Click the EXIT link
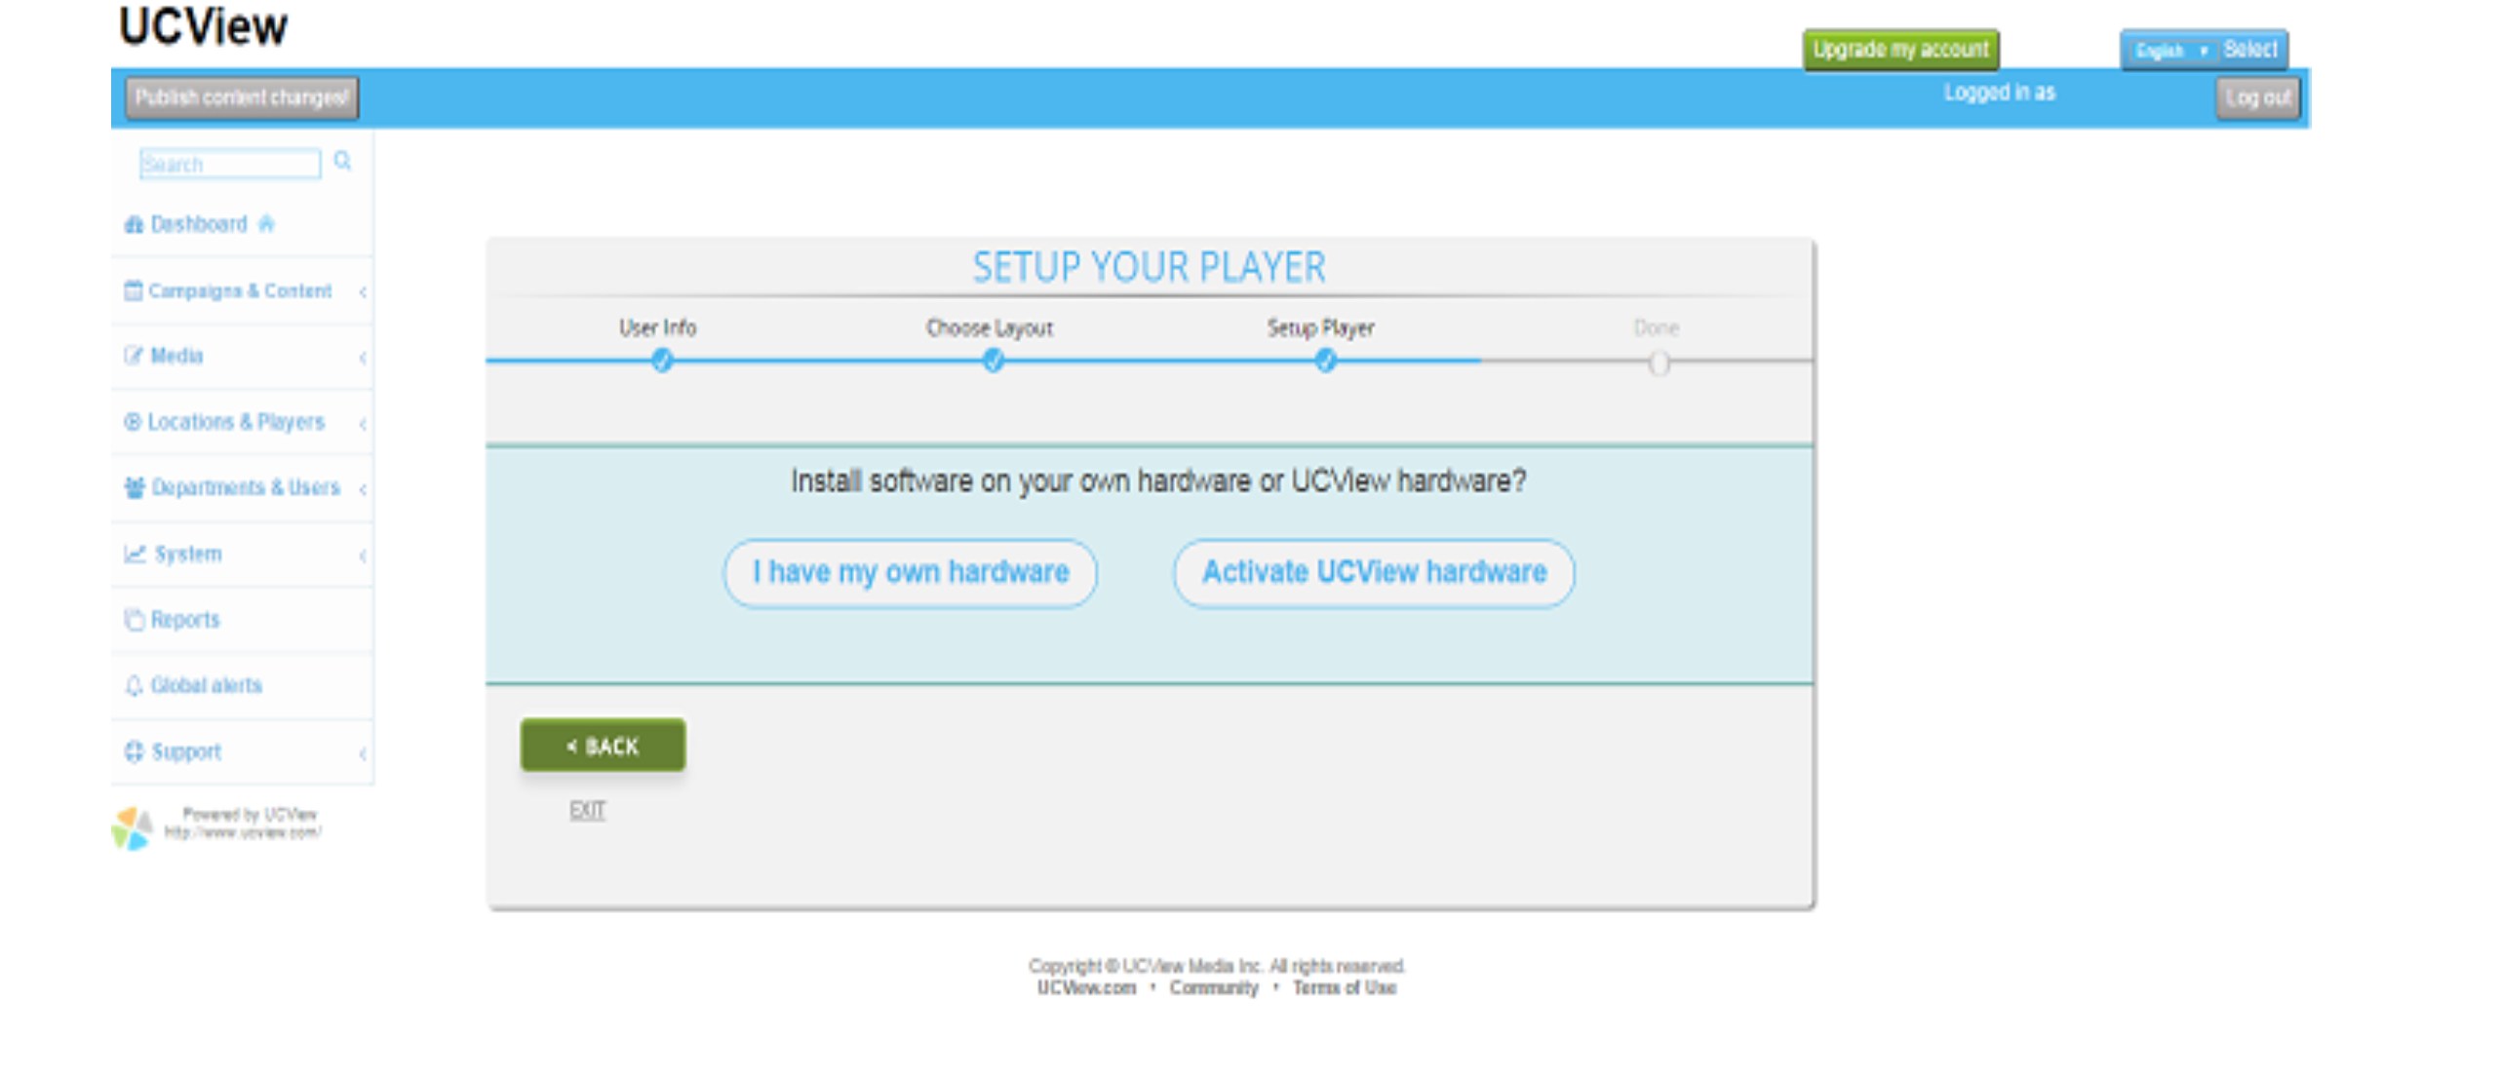Image resolution: width=2500 pixels, height=1074 pixels. coord(587,810)
